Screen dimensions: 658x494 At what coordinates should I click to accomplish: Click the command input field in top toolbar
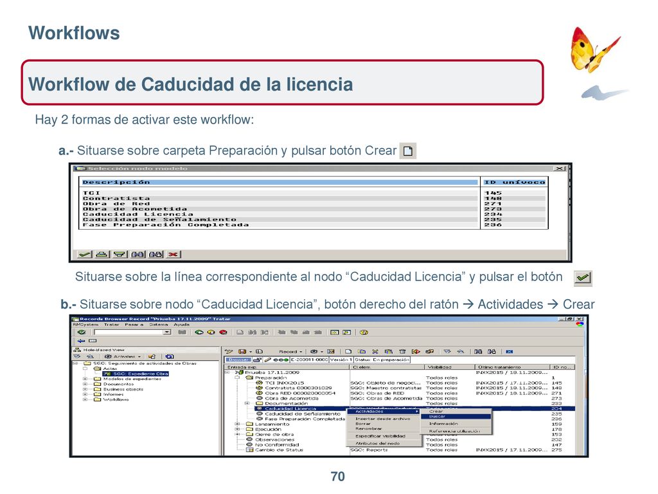pyautogui.click(x=129, y=333)
